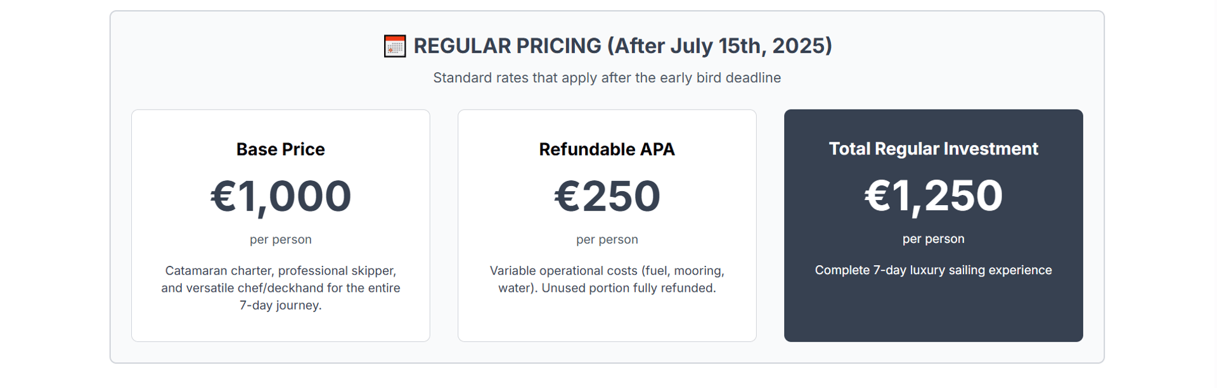Click 'per person' under Refundable APA
Image resolution: width=1217 pixels, height=388 pixels.
tap(607, 239)
